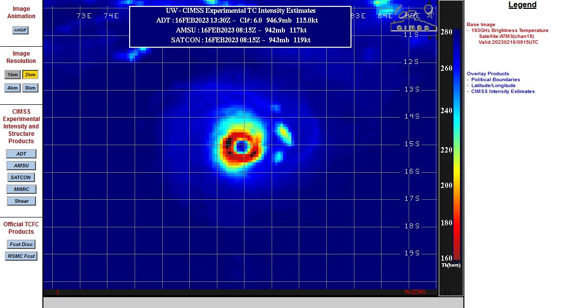Open the RSMC Fcst product
The width and height of the screenshot is (561, 308).
pos(21,256)
